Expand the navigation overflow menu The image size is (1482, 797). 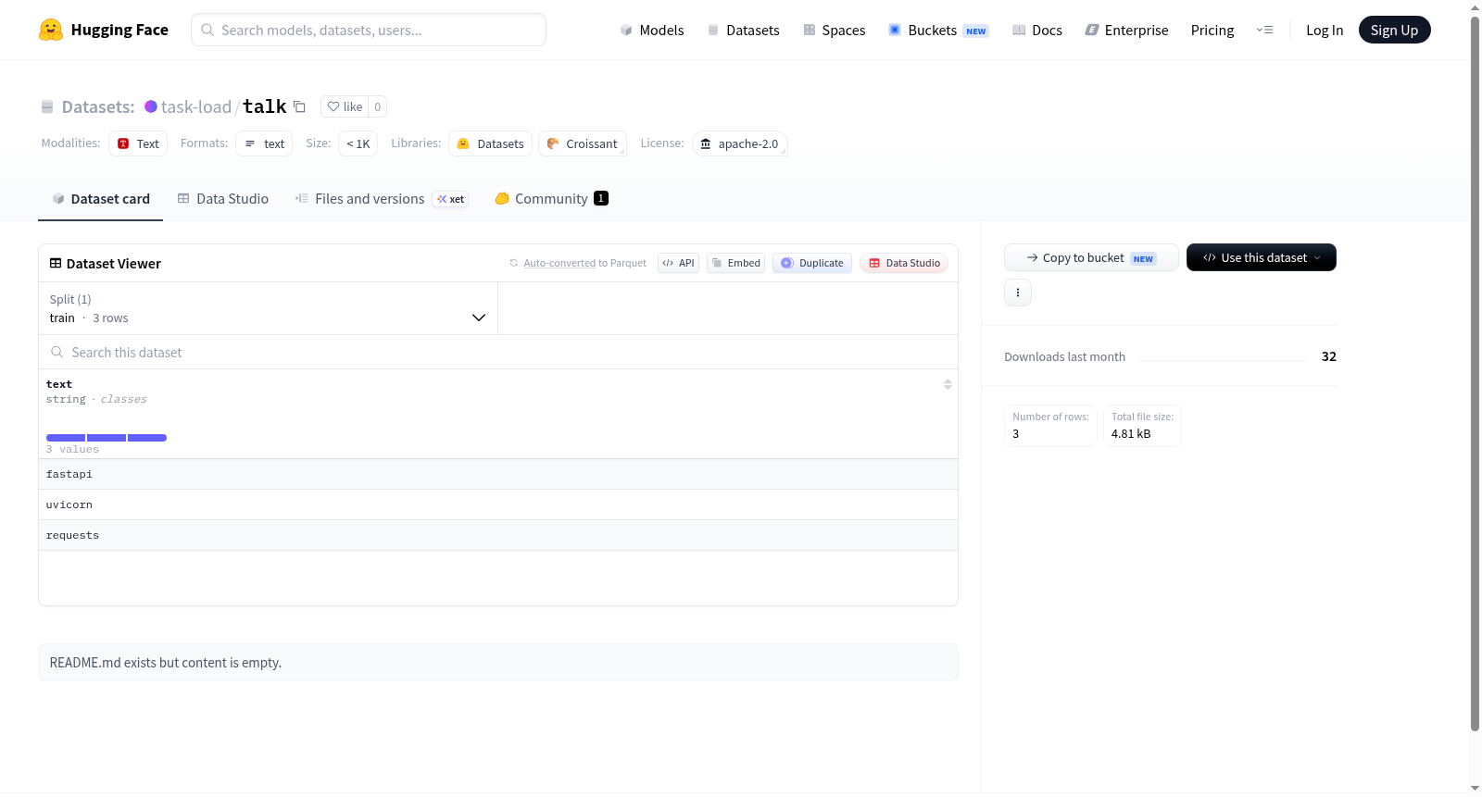[x=1264, y=30]
